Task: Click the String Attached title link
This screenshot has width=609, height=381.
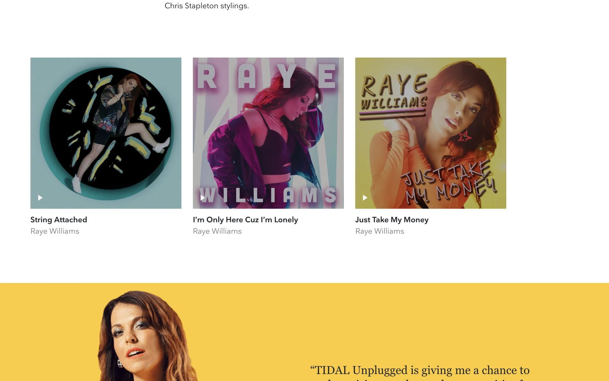Action: click(59, 220)
